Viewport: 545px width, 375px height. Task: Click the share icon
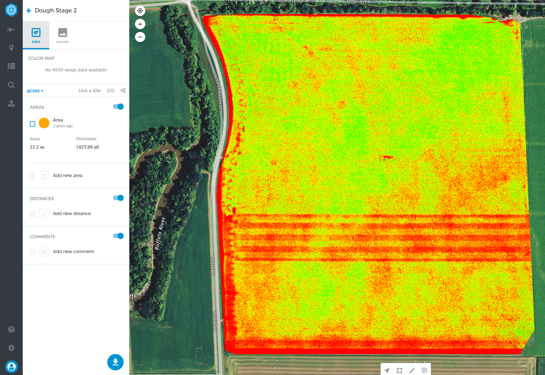pyautogui.click(x=123, y=90)
